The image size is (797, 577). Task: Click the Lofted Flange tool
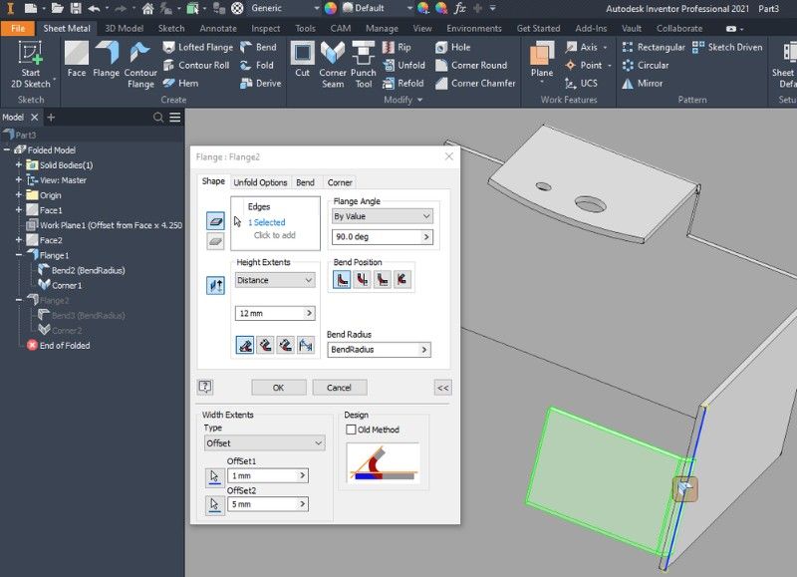197,47
